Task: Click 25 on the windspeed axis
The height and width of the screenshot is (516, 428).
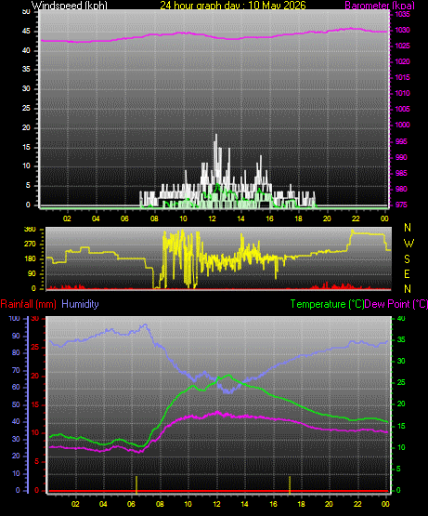Action: 26,108
